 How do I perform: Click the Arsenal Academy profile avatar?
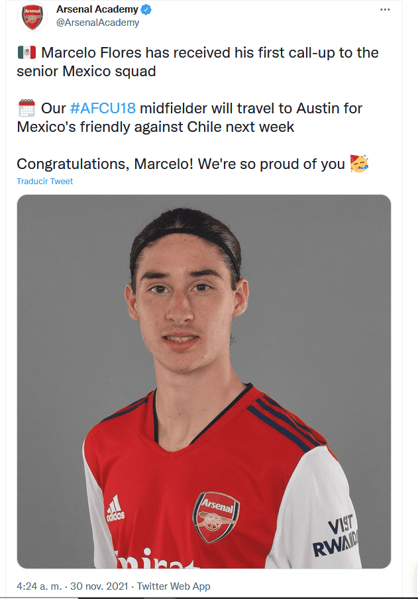click(x=32, y=17)
